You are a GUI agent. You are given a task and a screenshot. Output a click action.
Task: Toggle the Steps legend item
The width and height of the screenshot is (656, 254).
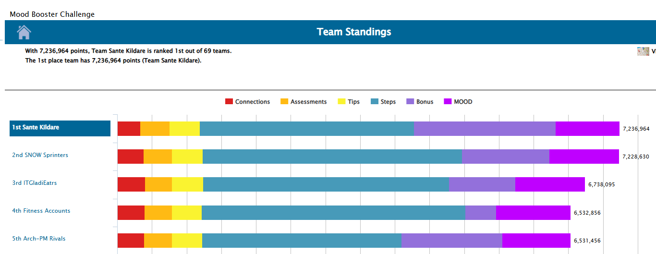pos(383,102)
